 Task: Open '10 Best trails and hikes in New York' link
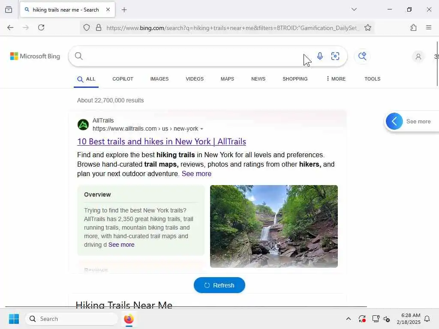pyautogui.click(x=162, y=141)
